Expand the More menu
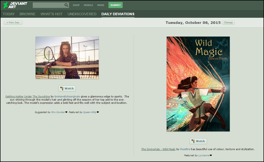 click(x=101, y=5)
